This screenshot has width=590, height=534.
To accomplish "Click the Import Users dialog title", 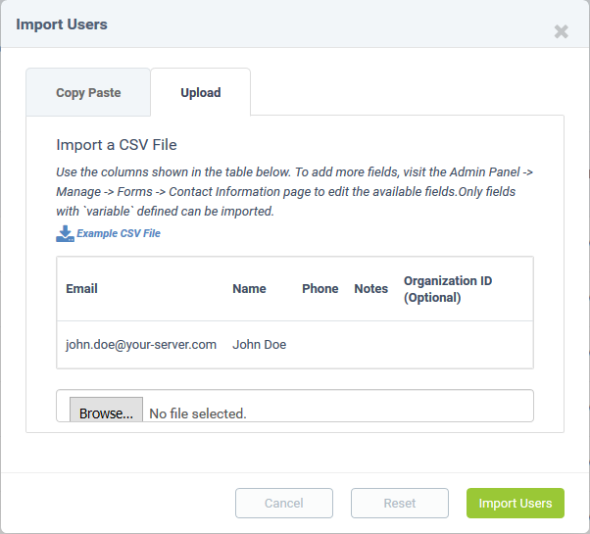I will (x=62, y=24).
